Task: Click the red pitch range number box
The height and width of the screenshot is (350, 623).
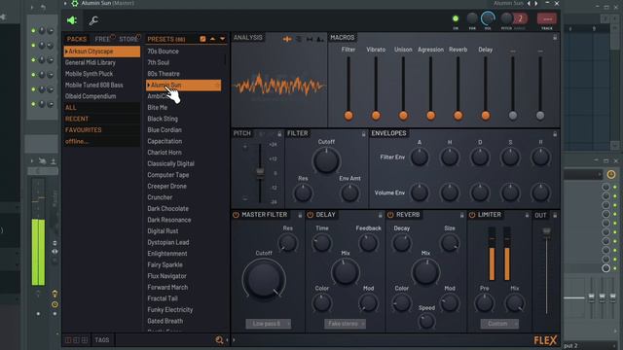Action: coord(520,18)
